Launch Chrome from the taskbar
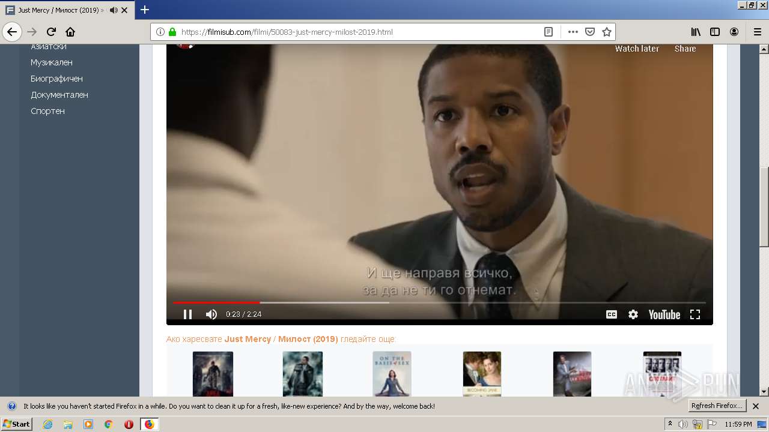This screenshot has height=432, width=769. pyautogui.click(x=108, y=424)
